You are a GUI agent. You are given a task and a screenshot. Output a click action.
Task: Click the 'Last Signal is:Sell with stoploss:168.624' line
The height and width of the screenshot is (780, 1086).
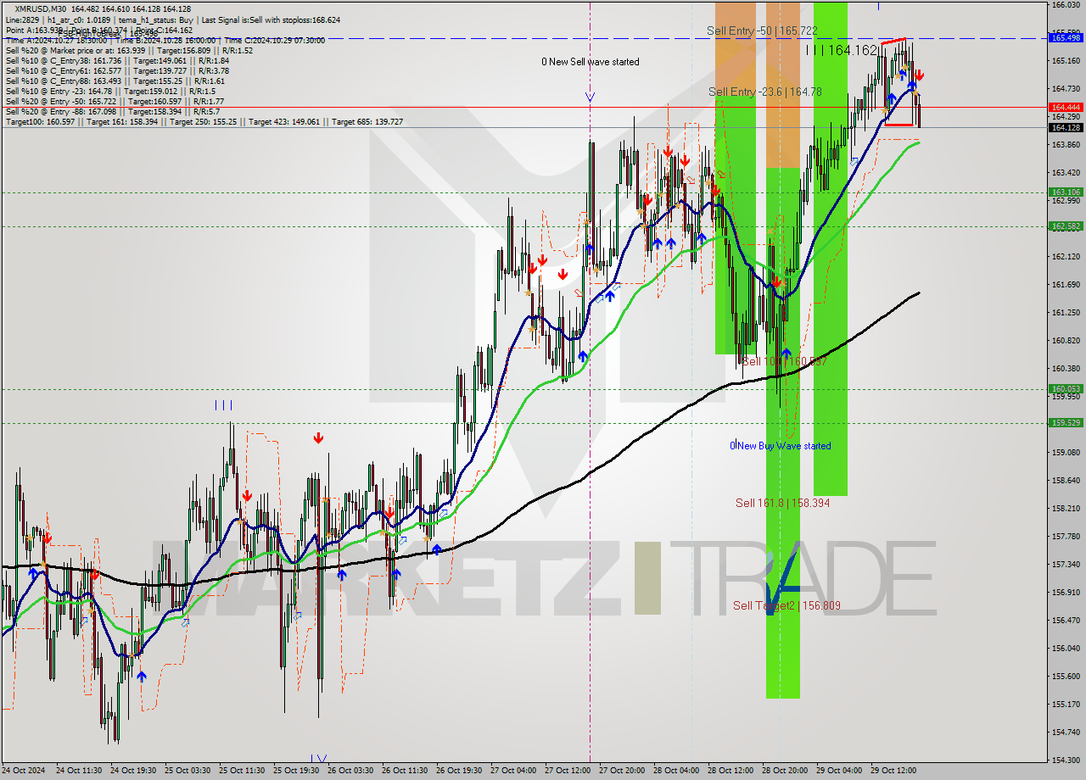272,19
